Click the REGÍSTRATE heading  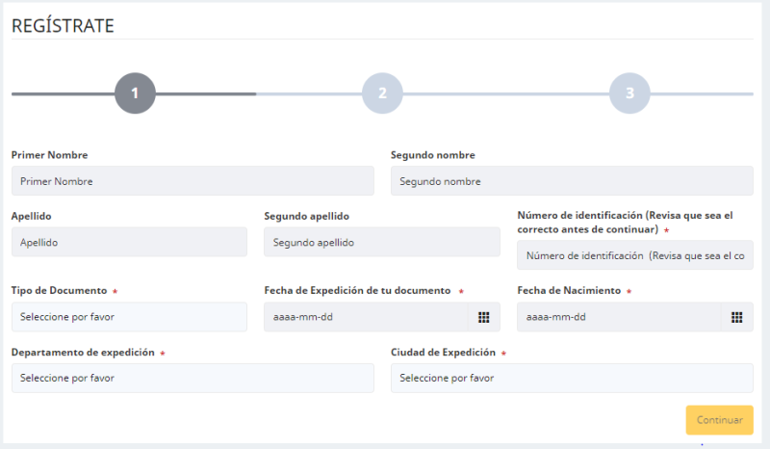click(x=63, y=26)
